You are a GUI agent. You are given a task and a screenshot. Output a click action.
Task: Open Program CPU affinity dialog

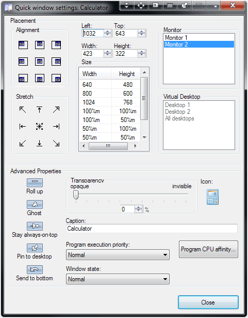point(208,249)
